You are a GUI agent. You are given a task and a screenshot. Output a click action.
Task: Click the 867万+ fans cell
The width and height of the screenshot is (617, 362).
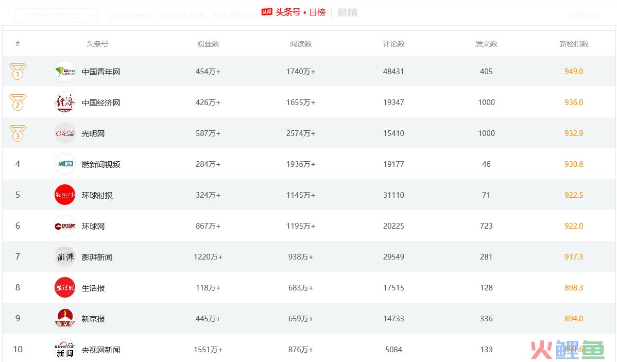(208, 226)
